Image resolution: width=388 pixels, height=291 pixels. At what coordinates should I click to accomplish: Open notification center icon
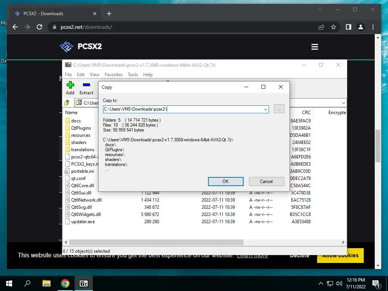point(376,283)
